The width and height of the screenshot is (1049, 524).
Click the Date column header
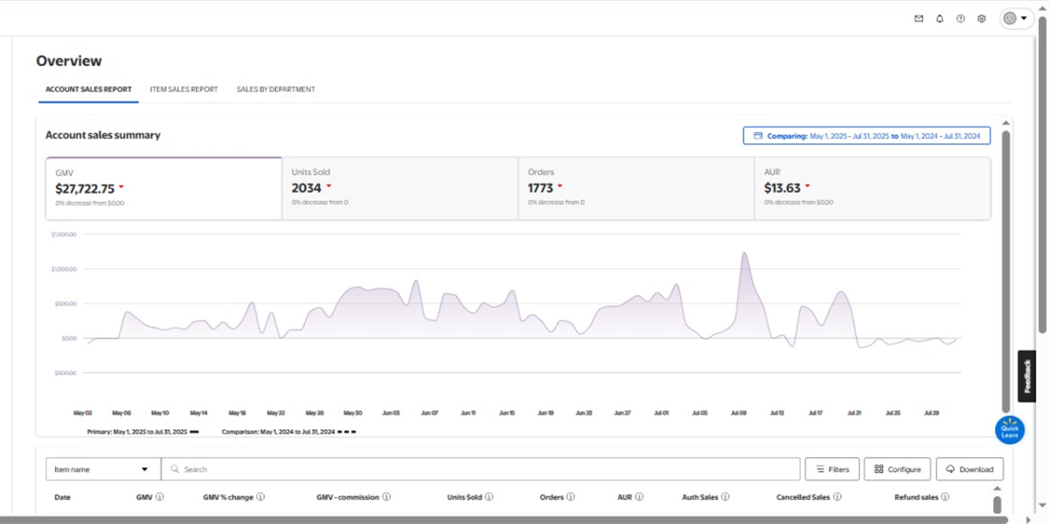click(x=62, y=497)
